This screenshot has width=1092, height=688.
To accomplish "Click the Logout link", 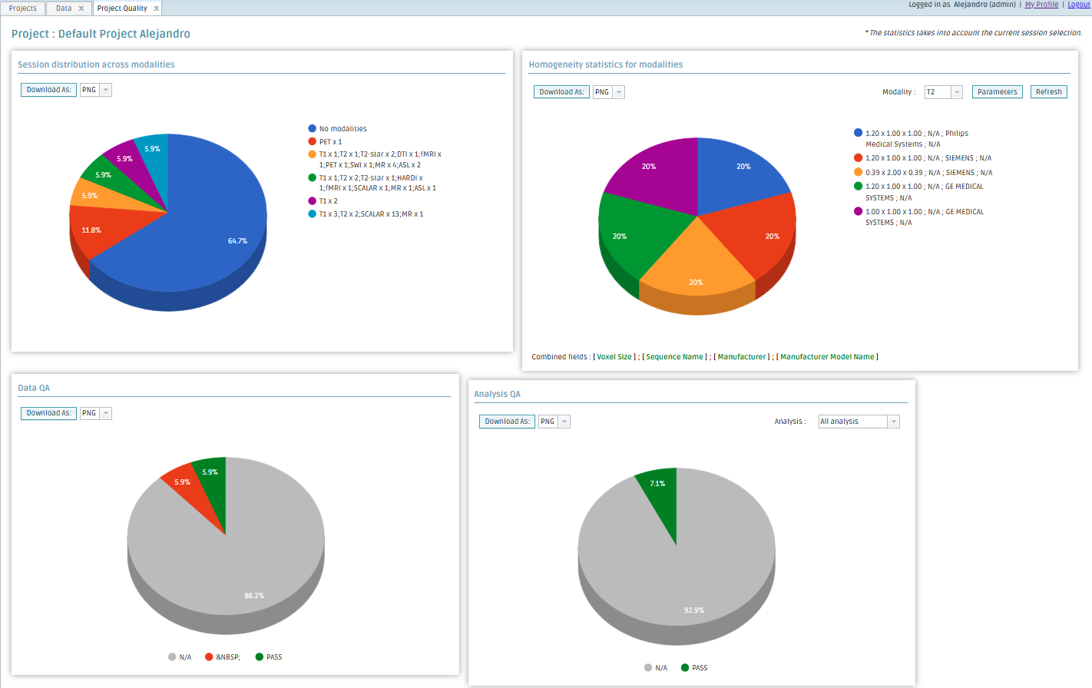I will pos(1078,5).
